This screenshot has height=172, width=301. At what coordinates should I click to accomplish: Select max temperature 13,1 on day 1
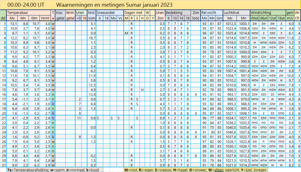pyautogui.click(x=14, y=24)
